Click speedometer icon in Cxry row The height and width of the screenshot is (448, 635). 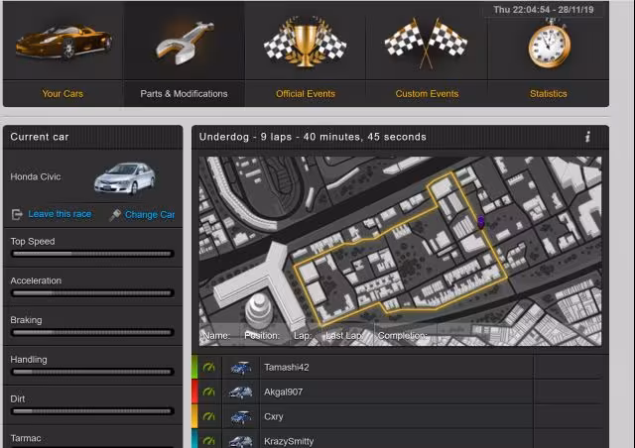click(x=209, y=416)
